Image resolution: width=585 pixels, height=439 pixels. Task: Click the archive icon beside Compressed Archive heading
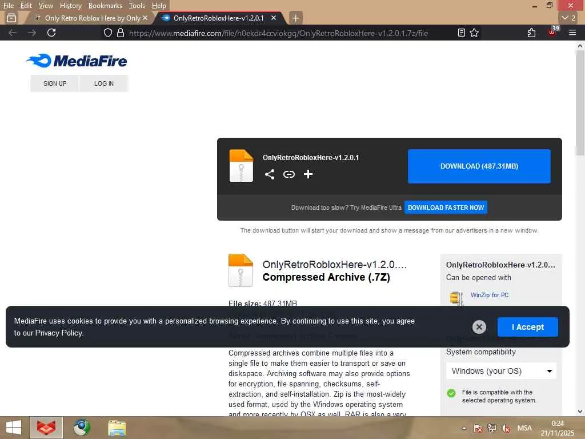241,270
